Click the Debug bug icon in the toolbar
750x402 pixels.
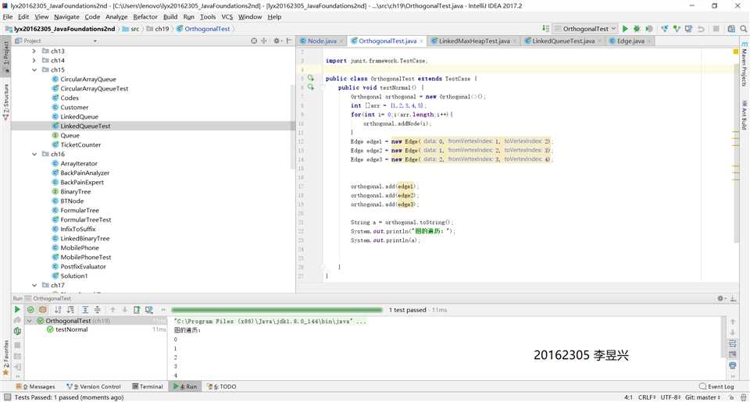tap(637, 29)
